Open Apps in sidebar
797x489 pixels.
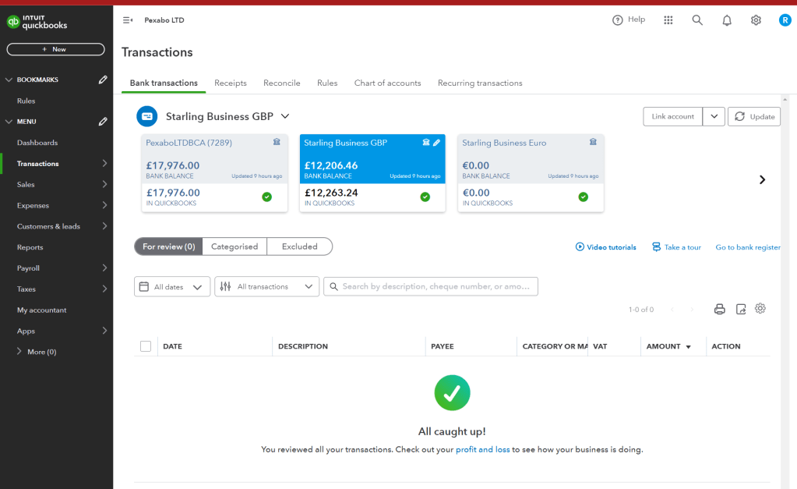[x=26, y=331]
